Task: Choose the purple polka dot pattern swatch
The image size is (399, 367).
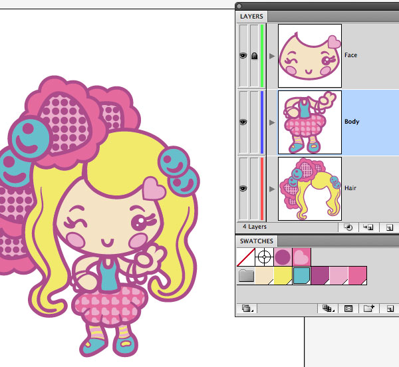Action: coord(283,257)
